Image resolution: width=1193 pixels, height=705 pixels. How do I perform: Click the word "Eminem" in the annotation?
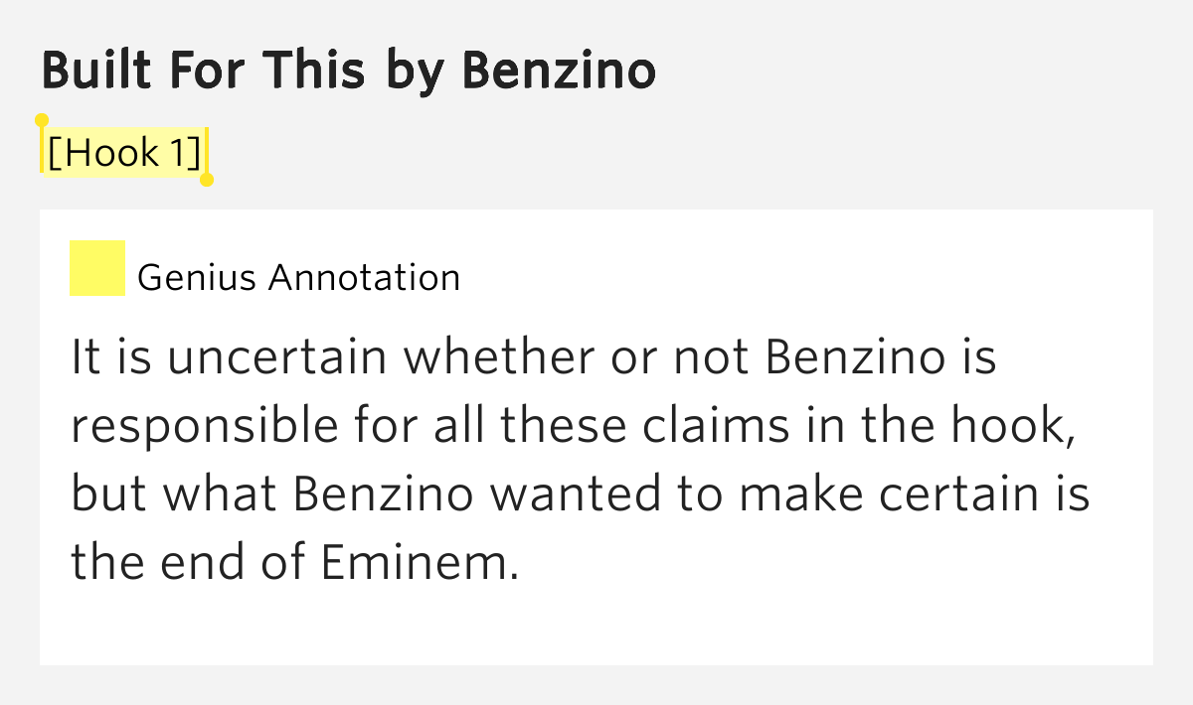click(x=416, y=563)
